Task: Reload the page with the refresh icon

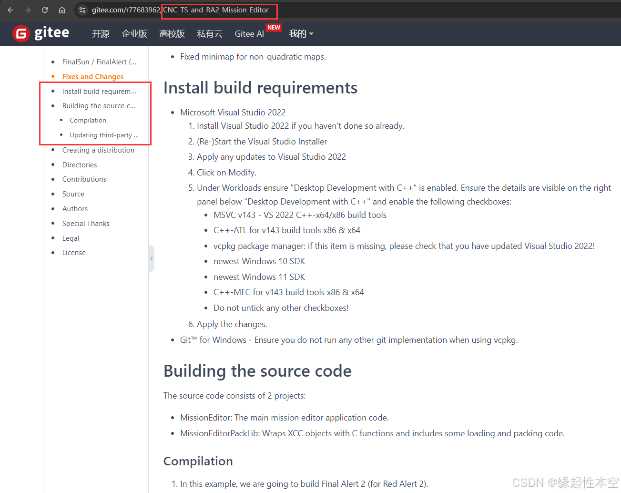Action: (x=45, y=10)
